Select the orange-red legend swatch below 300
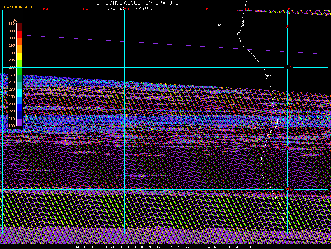Image resolution: width=331 pixels, height=249 pixels. click(19, 42)
